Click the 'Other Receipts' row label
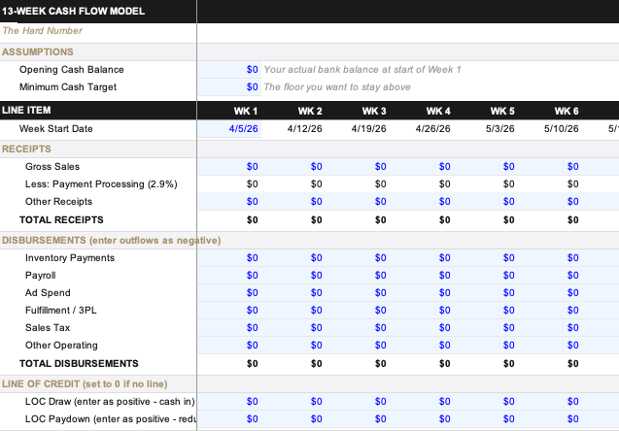The height and width of the screenshot is (431, 619). pos(58,202)
